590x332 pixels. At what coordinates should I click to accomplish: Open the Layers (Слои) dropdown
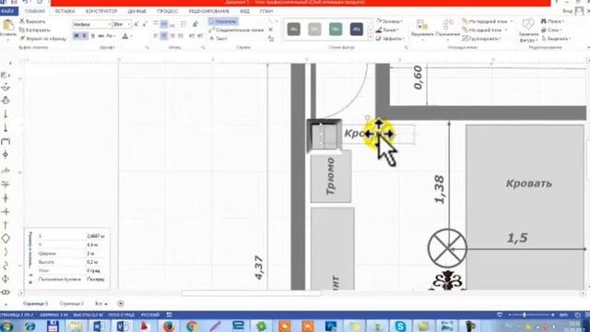(551, 30)
